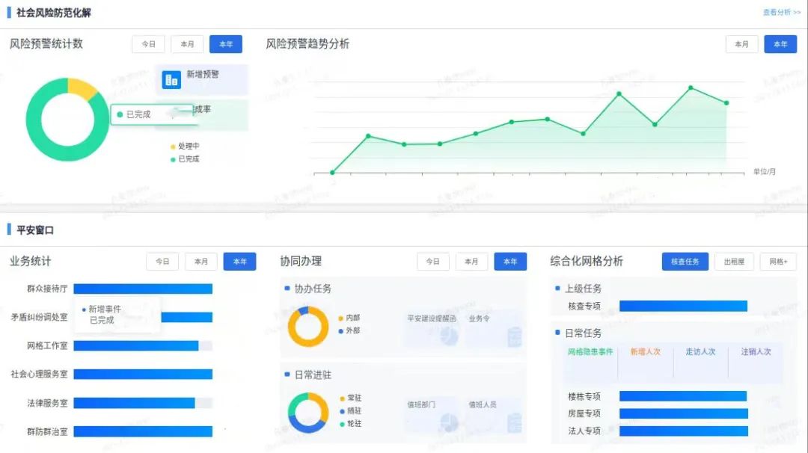Click the document icon in 业务令 card

514,336
